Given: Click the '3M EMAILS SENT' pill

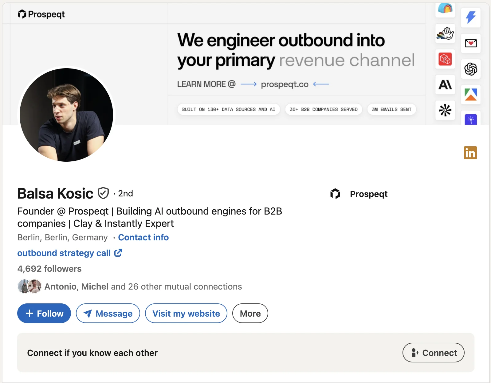Looking at the screenshot, I should (x=391, y=109).
